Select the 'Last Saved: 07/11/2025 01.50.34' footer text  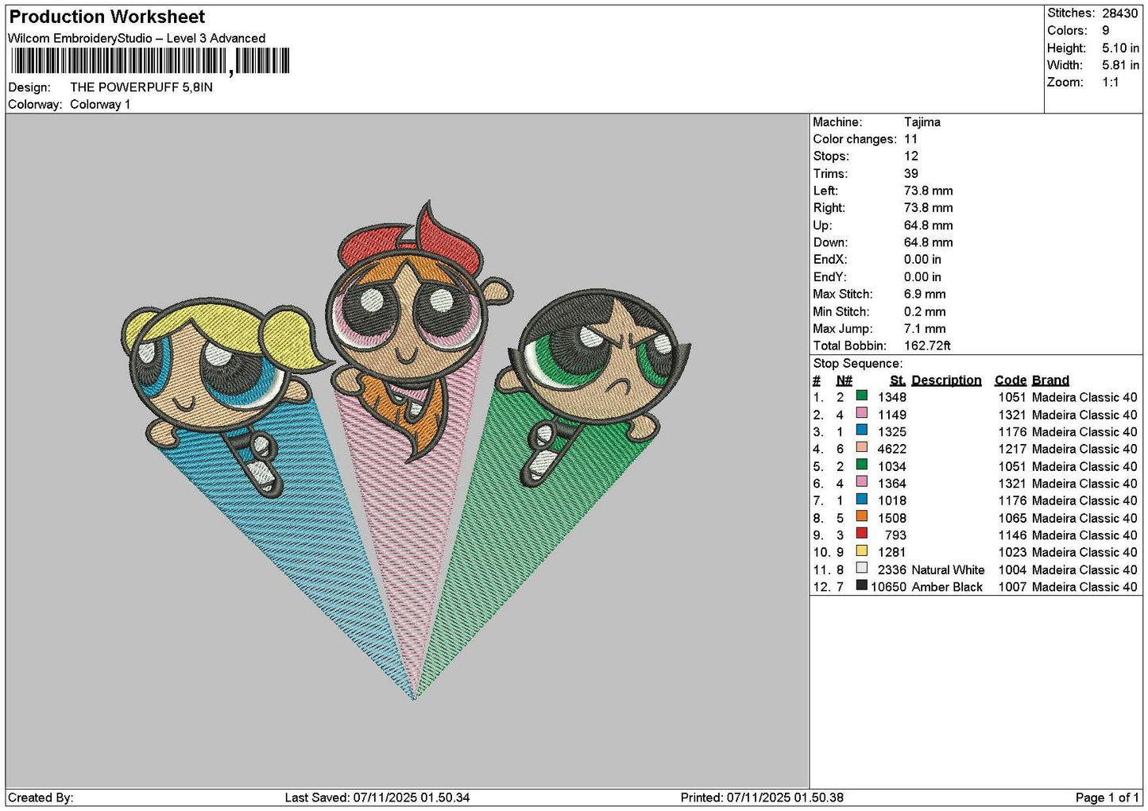[x=377, y=797]
